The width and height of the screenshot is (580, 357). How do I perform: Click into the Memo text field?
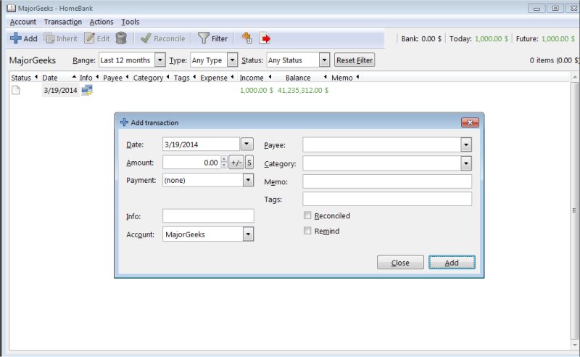386,181
